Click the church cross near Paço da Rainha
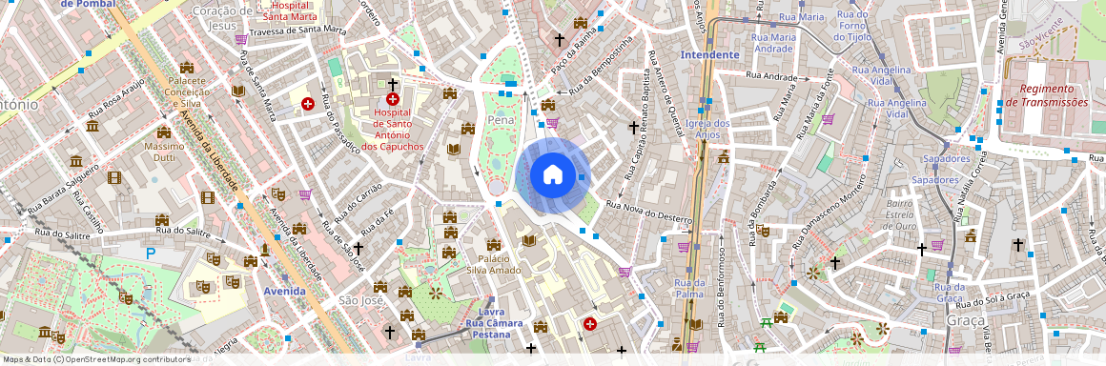Viewport: 1106px width, 366px height. 560,40
